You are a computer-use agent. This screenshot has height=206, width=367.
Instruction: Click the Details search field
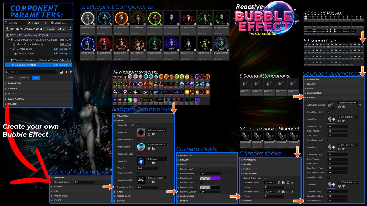tap(32, 72)
